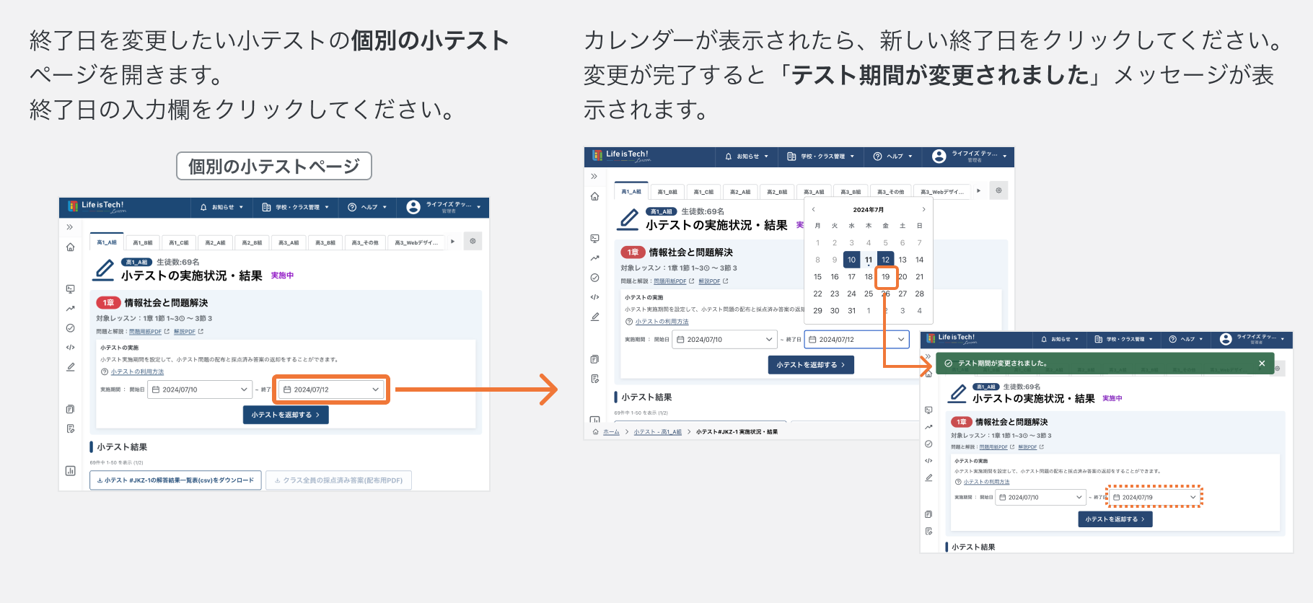
Task: Click the home icon in the calendar screenshot's sidebar
Action: point(594,196)
